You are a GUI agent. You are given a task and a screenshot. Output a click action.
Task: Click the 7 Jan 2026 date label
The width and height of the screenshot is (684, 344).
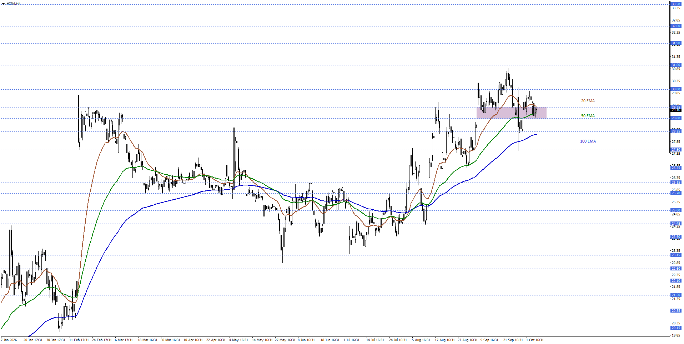click(9, 340)
